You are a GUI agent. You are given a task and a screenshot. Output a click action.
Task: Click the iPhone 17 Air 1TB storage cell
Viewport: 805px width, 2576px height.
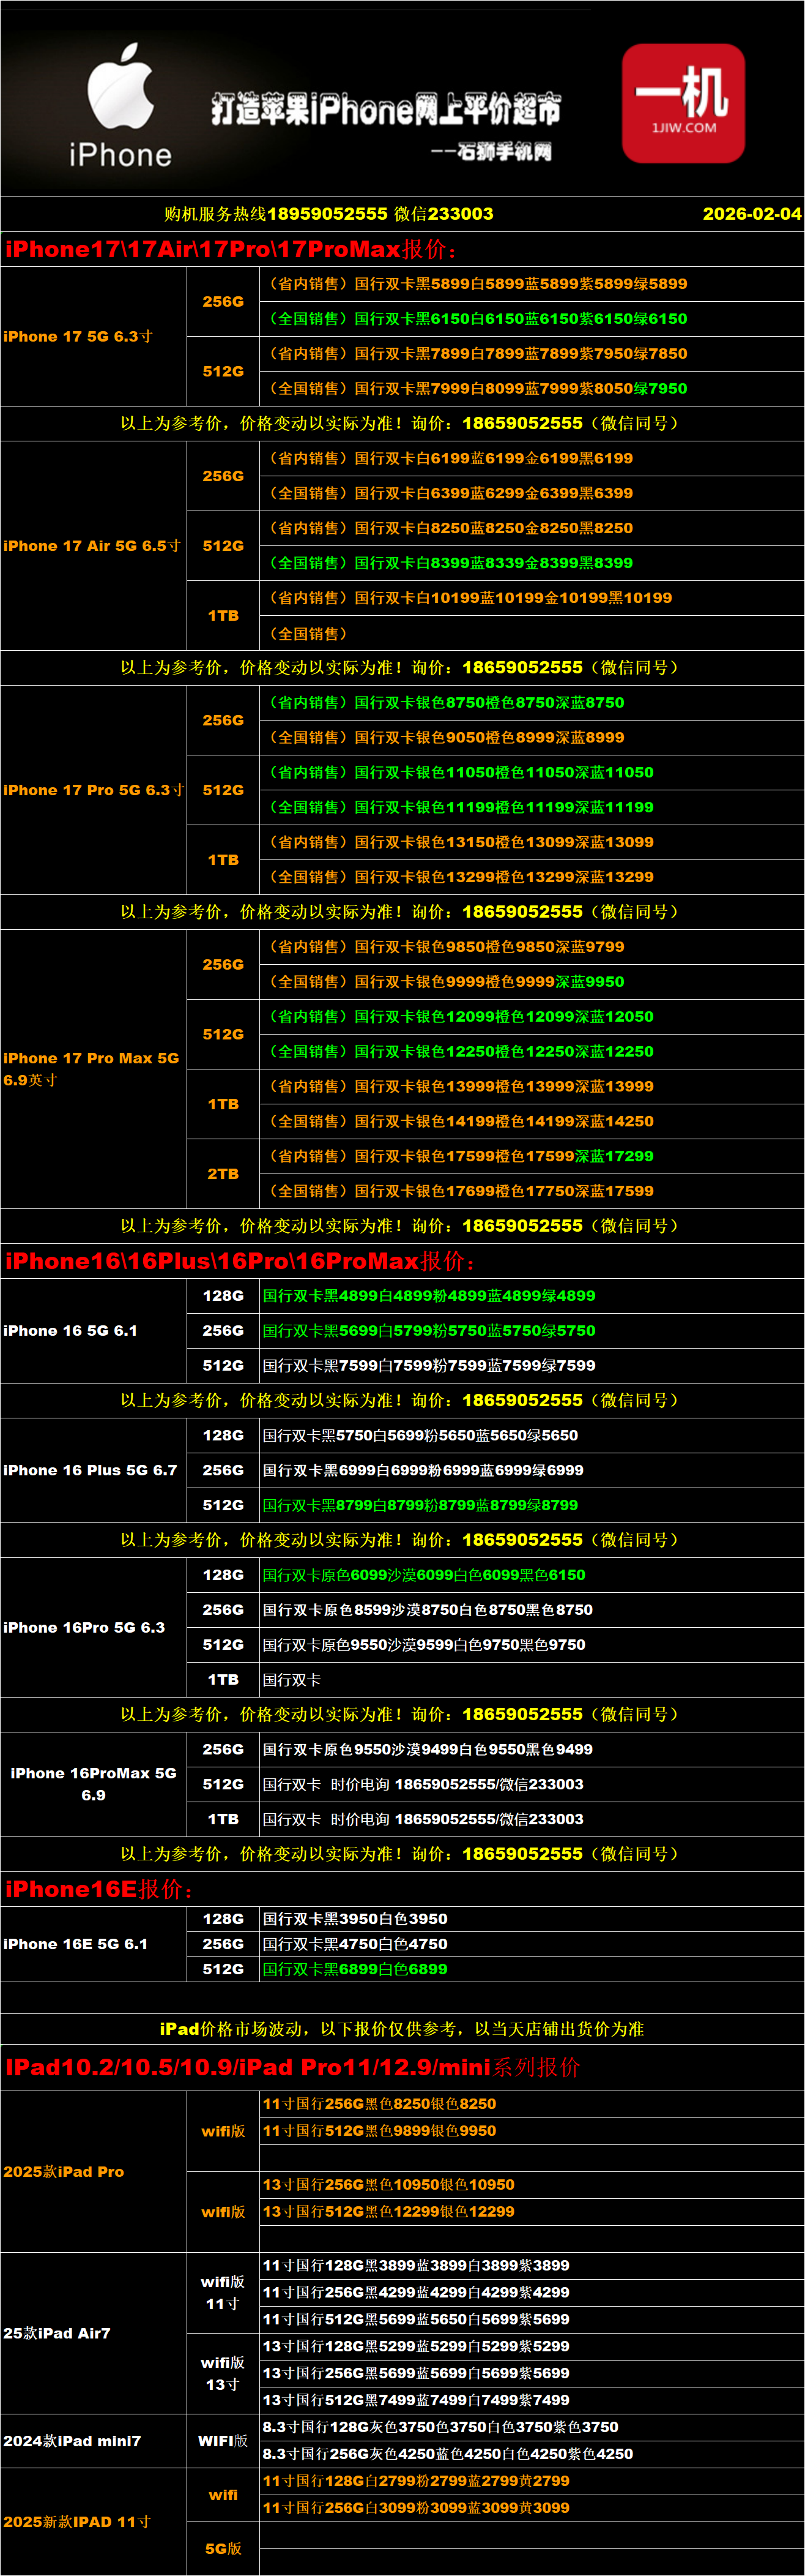(x=223, y=616)
